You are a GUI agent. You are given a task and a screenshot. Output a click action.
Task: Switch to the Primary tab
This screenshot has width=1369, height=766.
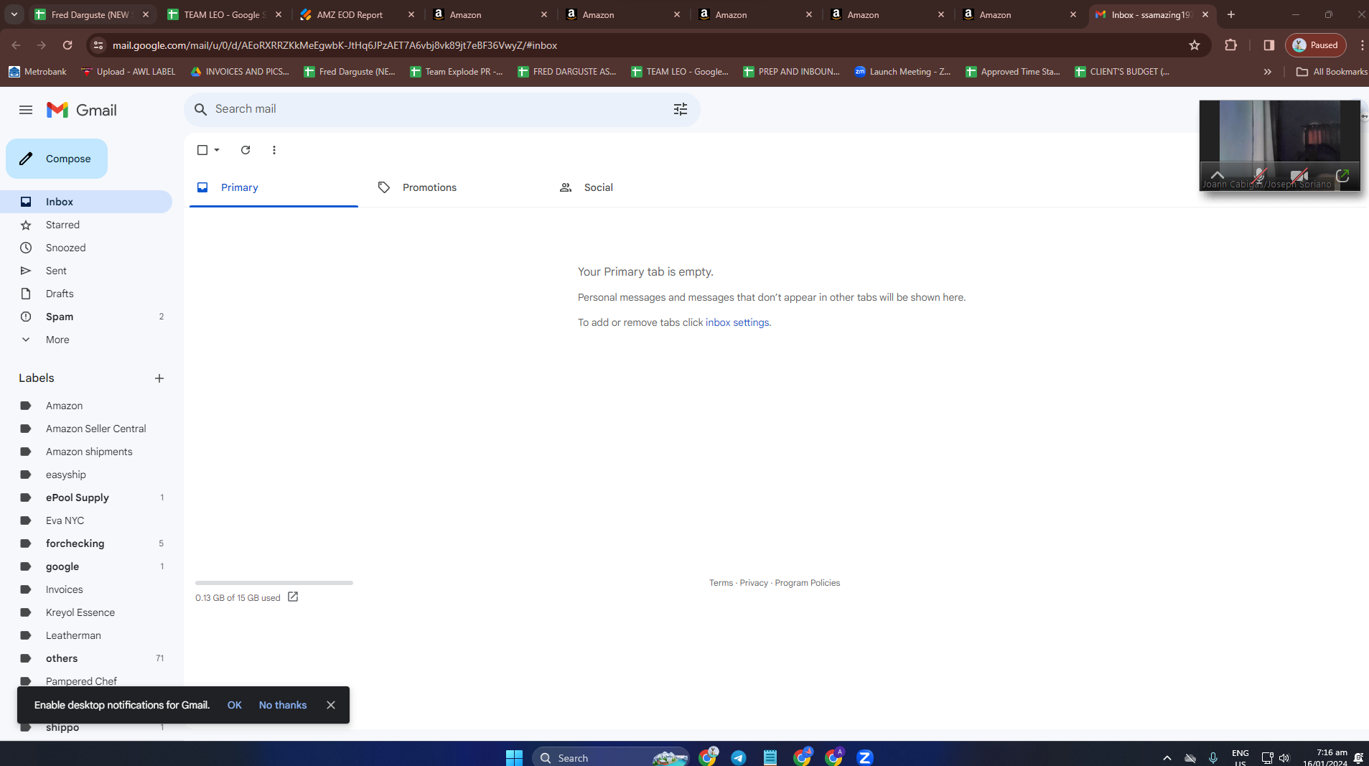[x=274, y=187]
